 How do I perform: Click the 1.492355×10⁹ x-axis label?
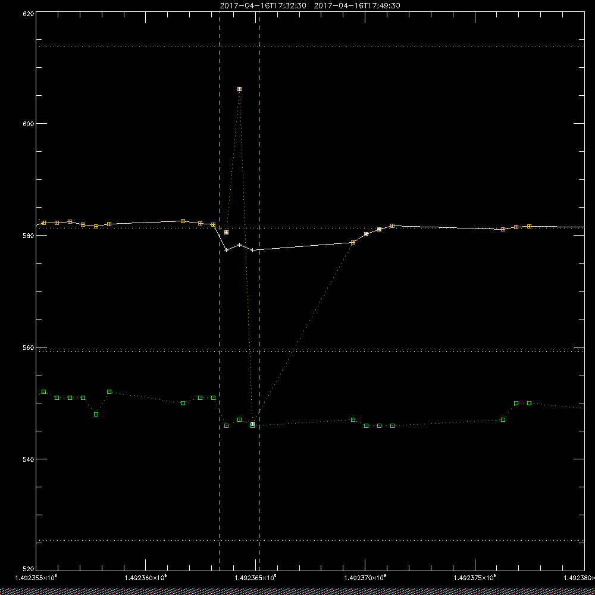pos(36,578)
